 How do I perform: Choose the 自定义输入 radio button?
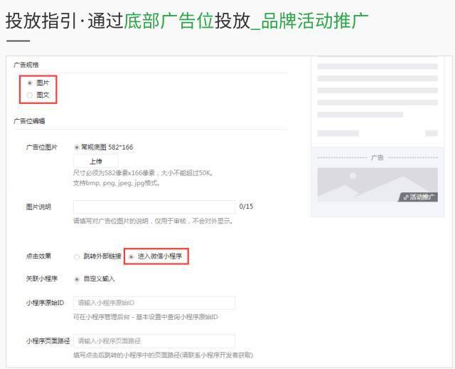(x=77, y=279)
